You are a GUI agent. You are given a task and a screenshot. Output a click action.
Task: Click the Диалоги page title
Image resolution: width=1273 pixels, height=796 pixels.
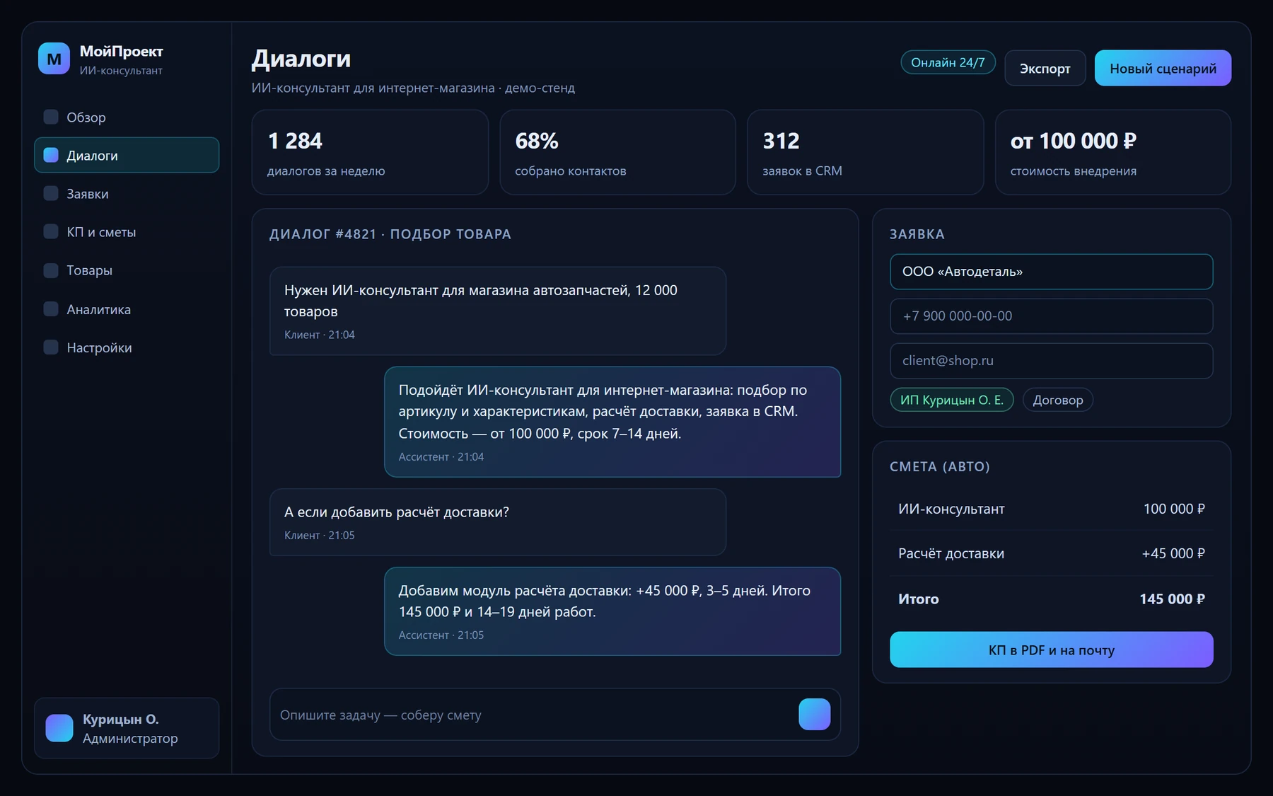point(301,59)
